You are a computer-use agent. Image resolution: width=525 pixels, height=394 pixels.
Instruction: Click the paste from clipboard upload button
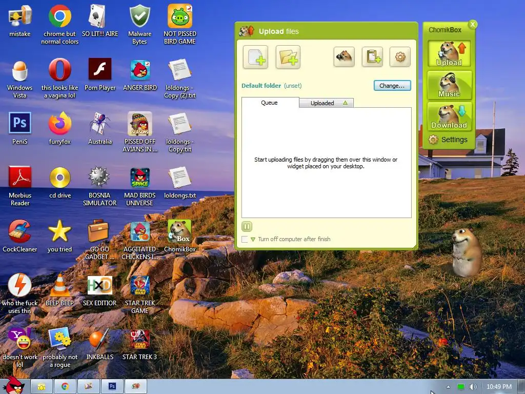[372, 56]
